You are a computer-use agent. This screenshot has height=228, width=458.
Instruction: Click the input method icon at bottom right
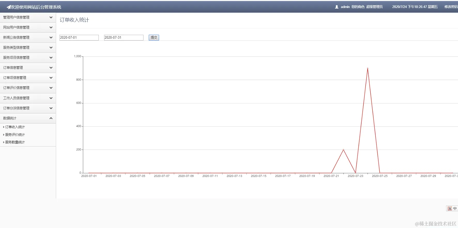pyautogui.click(x=450, y=208)
